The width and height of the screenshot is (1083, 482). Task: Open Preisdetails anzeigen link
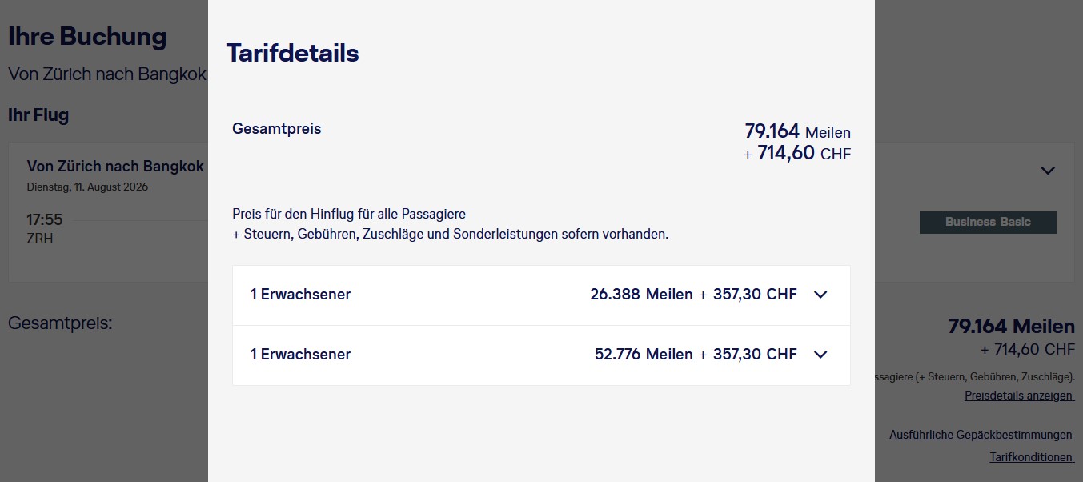click(x=1017, y=395)
